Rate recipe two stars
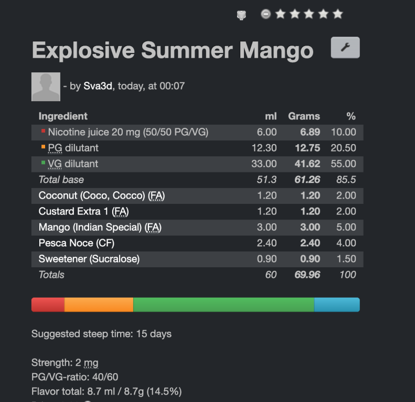This screenshot has width=415, height=402. (x=294, y=14)
